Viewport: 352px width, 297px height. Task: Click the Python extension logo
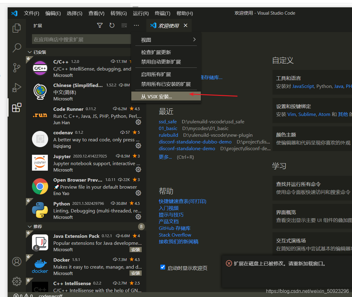point(40,210)
